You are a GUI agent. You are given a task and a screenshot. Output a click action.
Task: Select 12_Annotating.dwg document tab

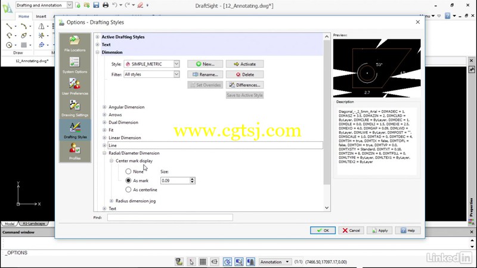tap(32, 61)
